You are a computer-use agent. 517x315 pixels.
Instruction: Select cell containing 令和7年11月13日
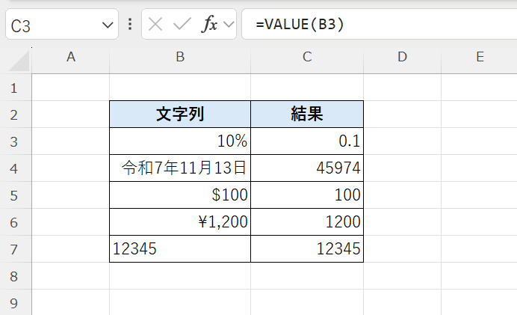coord(179,168)
